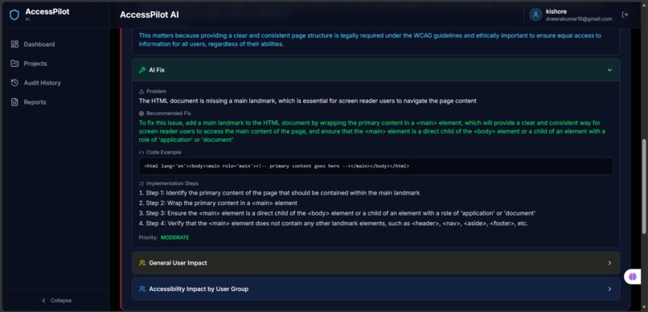
Task: Click the Step 3 direct child of body line
Action: 337,213
